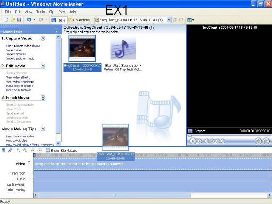272x204 pixels.
Task: Click the Save Project disk icon
Action: tap(19, 20)
